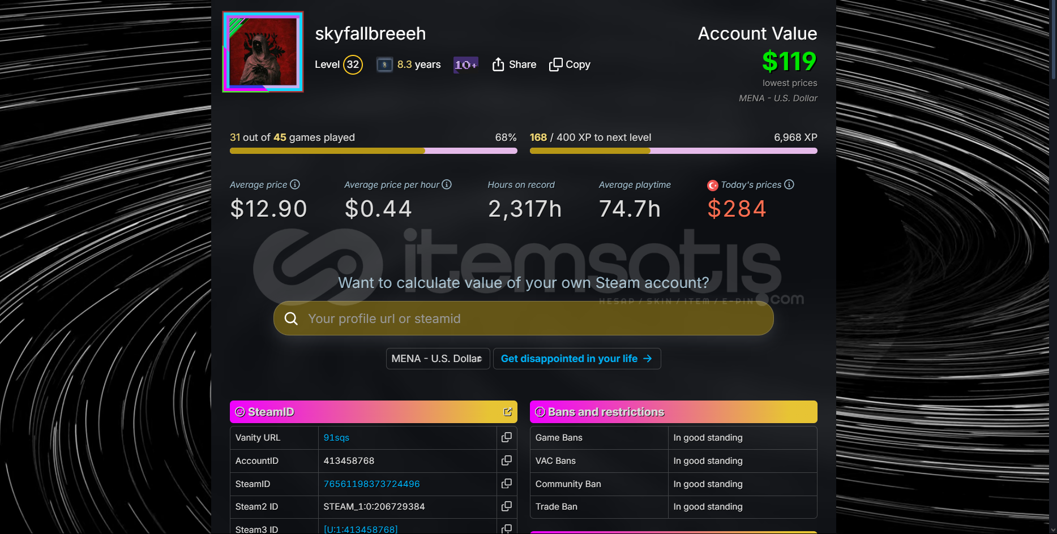Open the Today's prices info icon
Image resolution: width=1057 pixels, height=534 pixels.
pyautogui.click(x=789, y=184)
